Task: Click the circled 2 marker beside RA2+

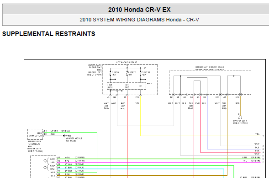Action: (x=45, y=168)
